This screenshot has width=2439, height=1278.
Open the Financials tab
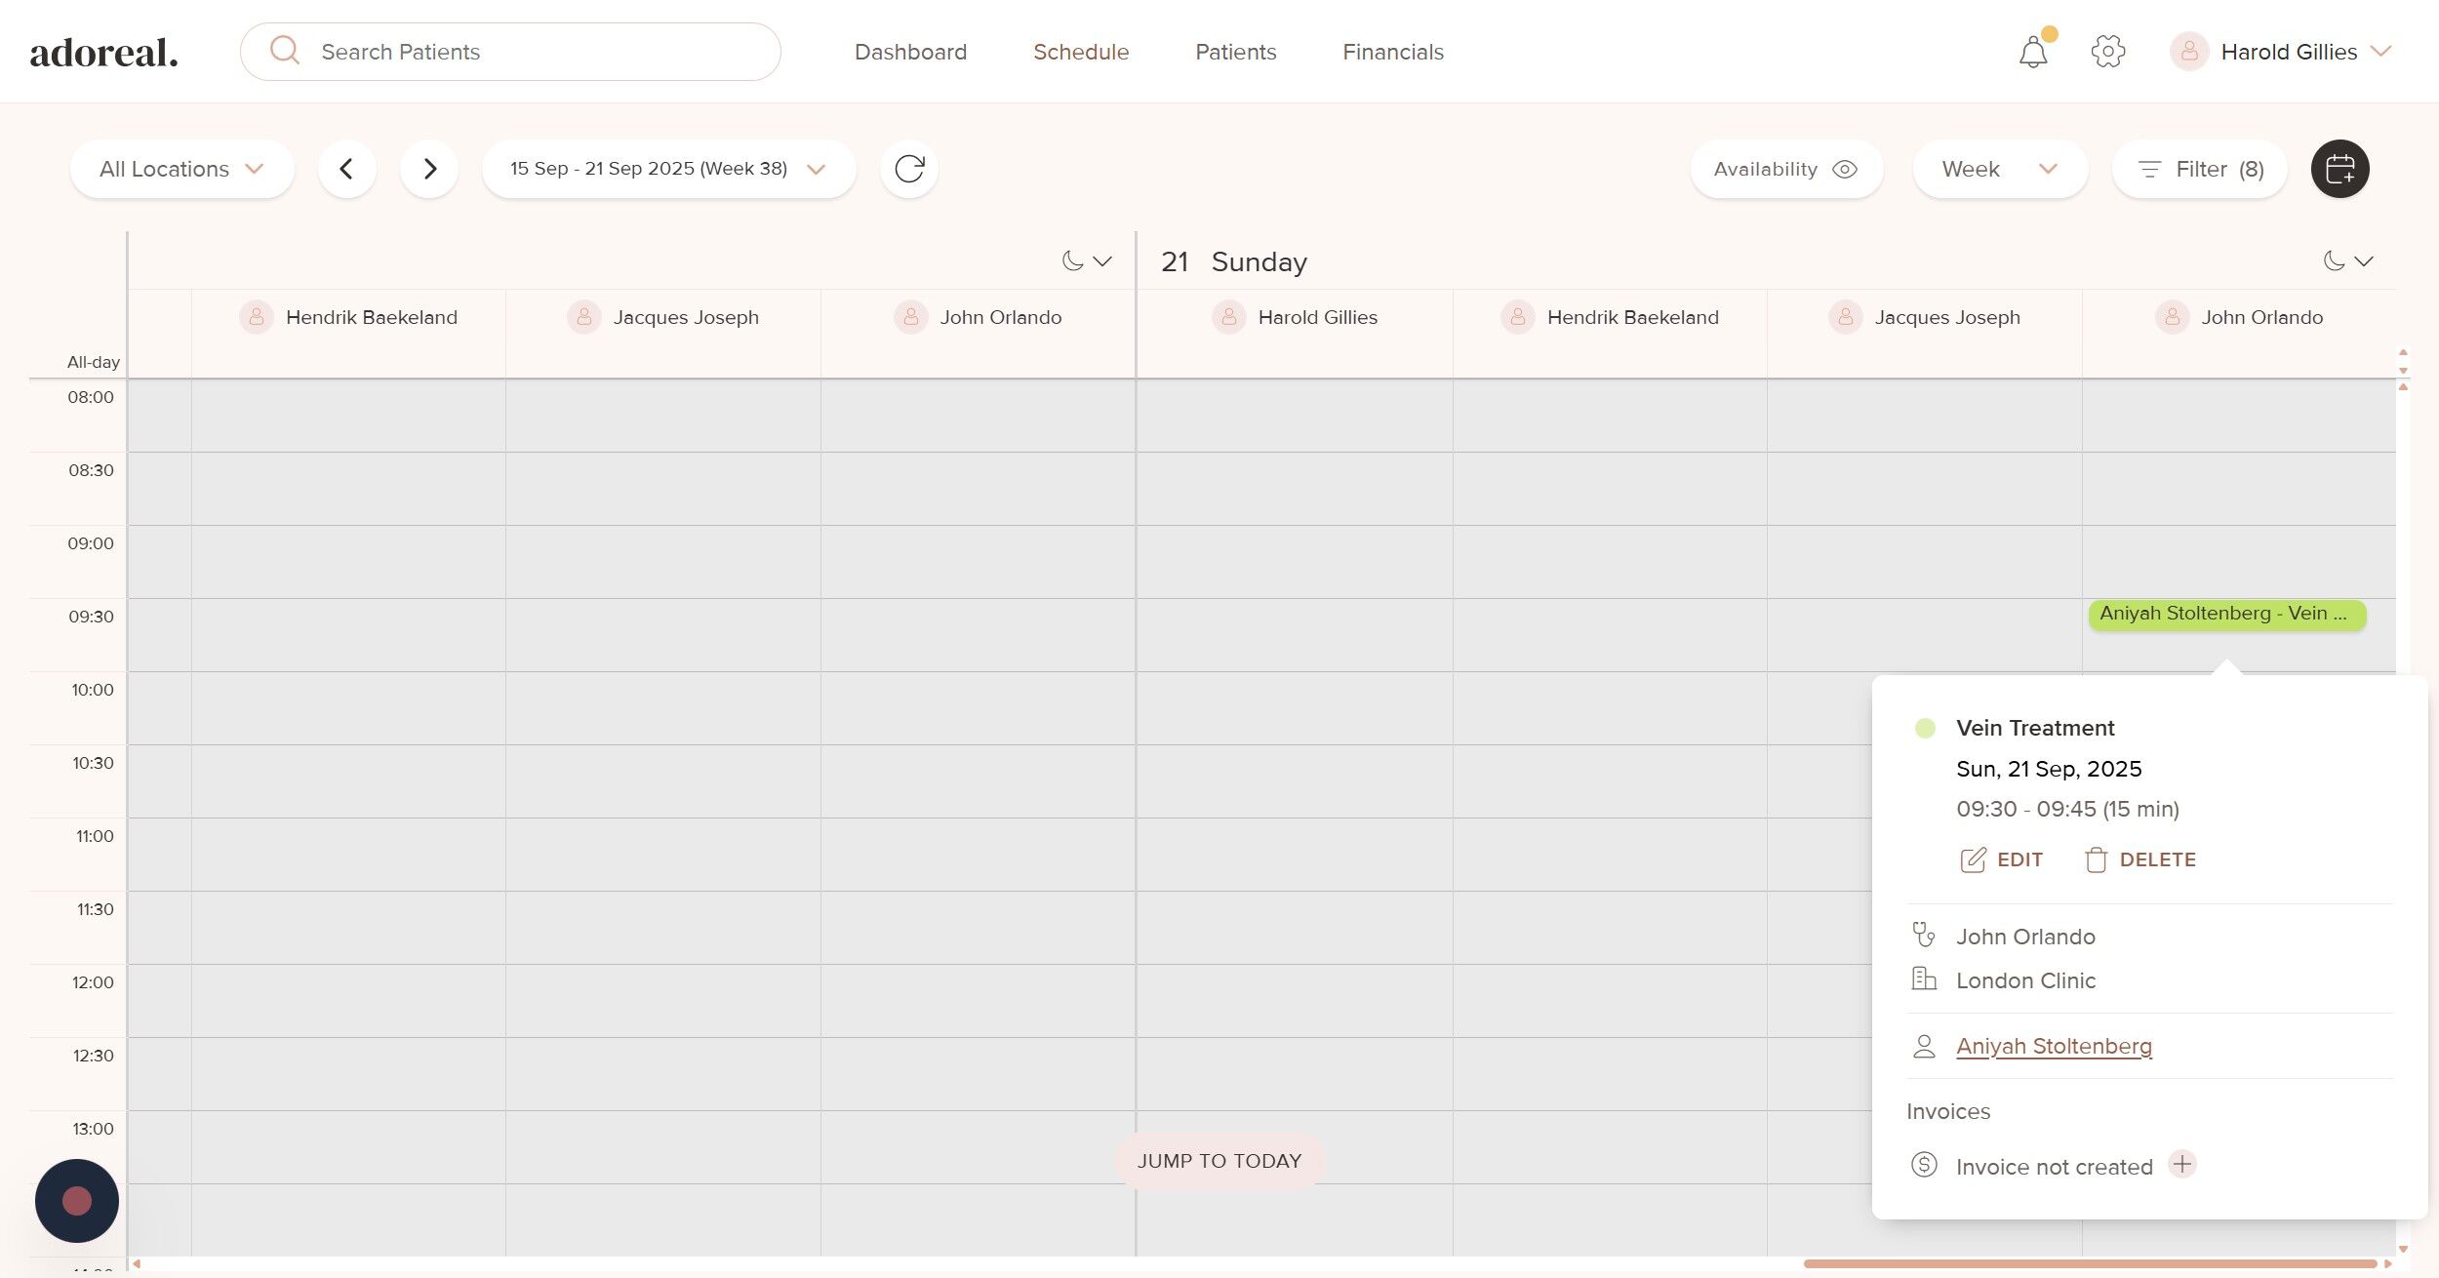(x=1392, y=52)
